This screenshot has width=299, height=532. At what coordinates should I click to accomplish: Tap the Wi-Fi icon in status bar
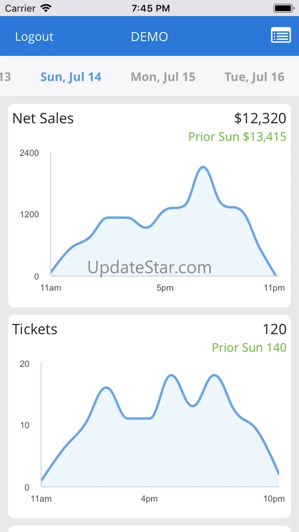pos(46,8)
